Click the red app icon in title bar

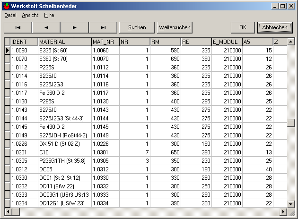[x=6, y=6]
